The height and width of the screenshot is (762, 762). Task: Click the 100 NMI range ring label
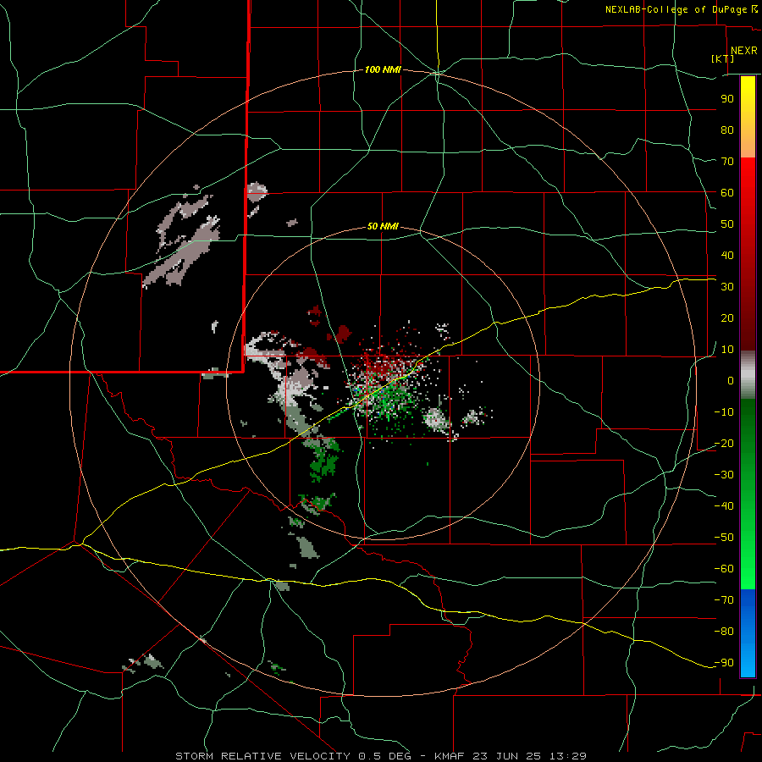click(x=383, y=69)
